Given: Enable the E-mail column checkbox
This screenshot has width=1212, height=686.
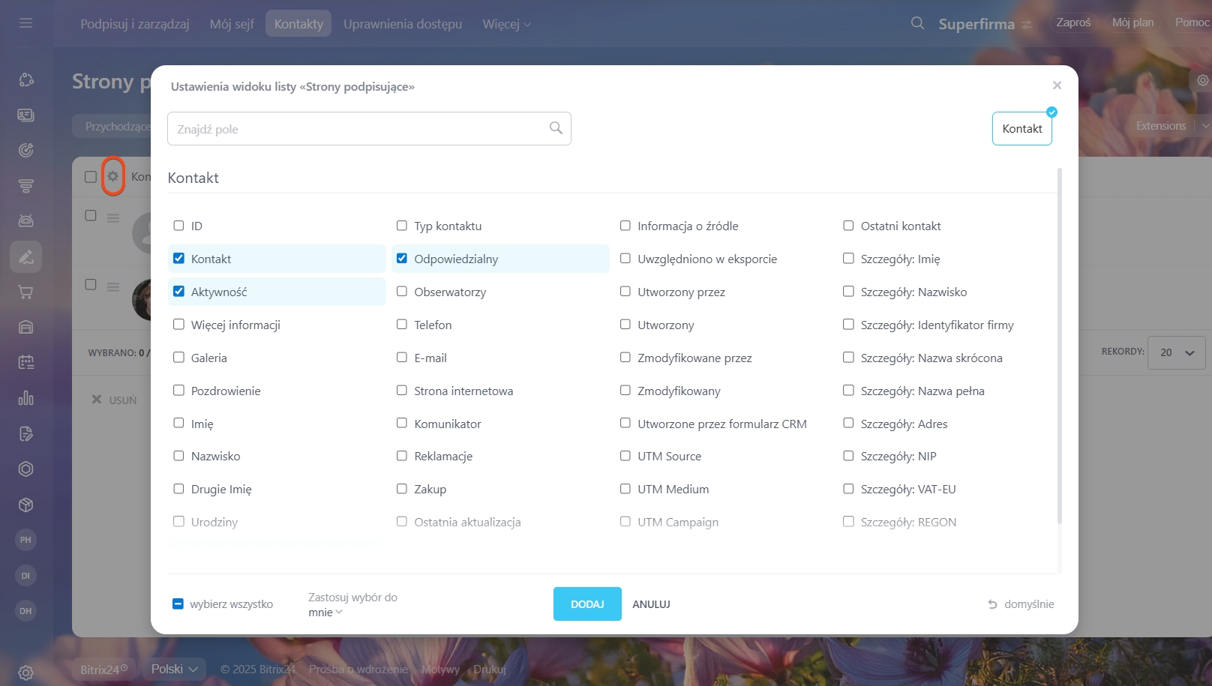Looking at the screenshot, I should point(402,358).
